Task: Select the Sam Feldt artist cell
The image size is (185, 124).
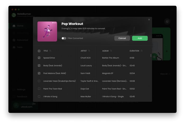Action: [x=85, y=73]
